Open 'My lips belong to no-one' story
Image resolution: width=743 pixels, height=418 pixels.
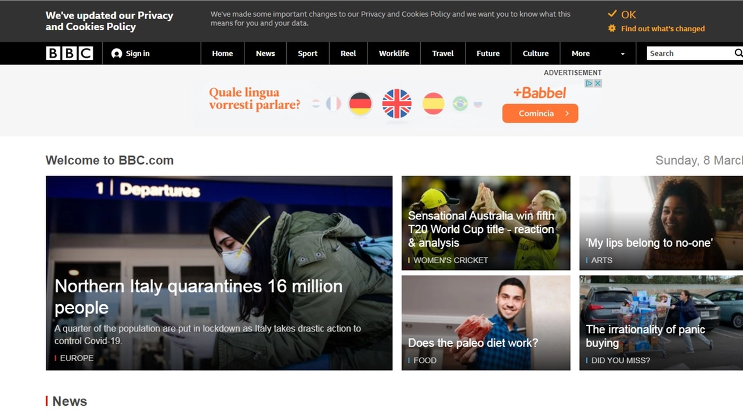click(x=649, y=243)
